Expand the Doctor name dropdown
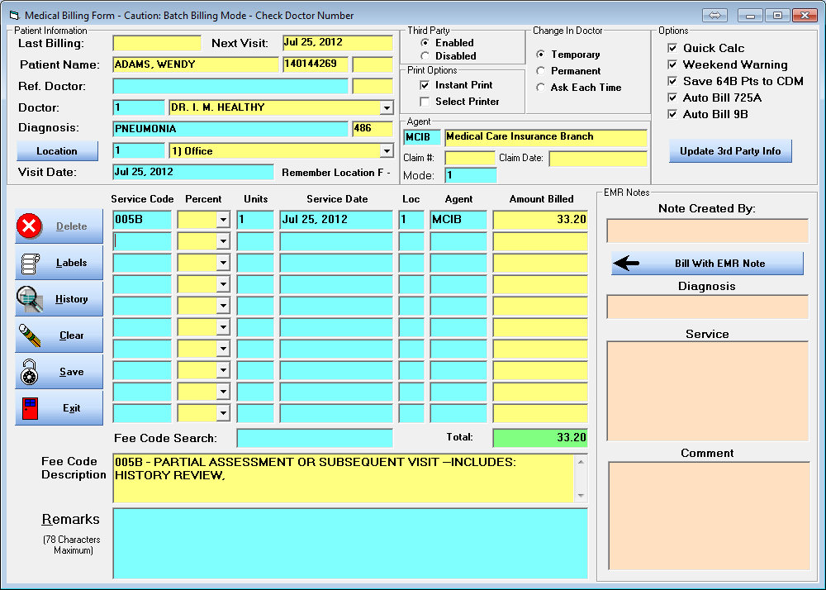Screen dimensions: 826x590 [x=386, y=107]
